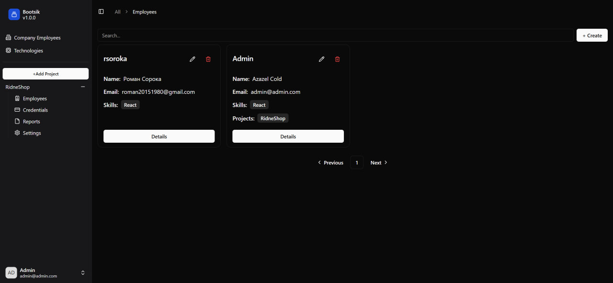Click the rsoroka card title

[115, 59]
